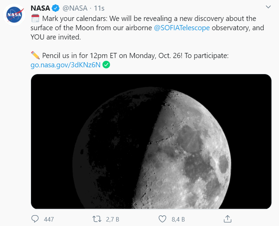Click the pencil emoji before "Pencil us in"

pos(35,55)
